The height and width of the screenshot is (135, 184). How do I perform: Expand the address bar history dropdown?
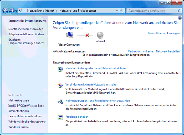(x=117, y=11)
